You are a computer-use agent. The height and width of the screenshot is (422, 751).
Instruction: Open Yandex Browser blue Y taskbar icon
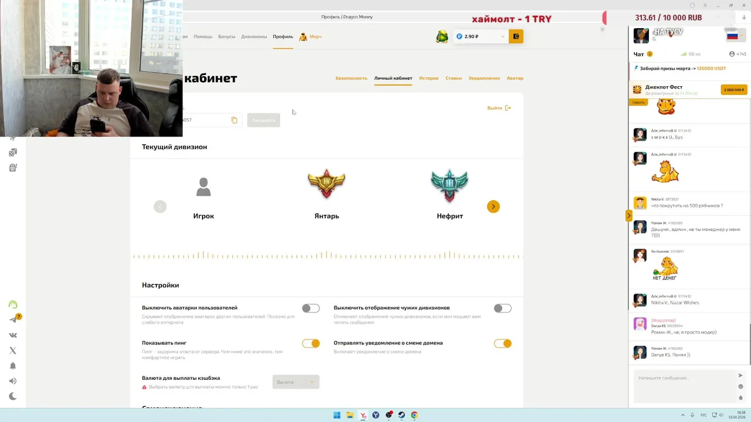click(x=375, y=415)
